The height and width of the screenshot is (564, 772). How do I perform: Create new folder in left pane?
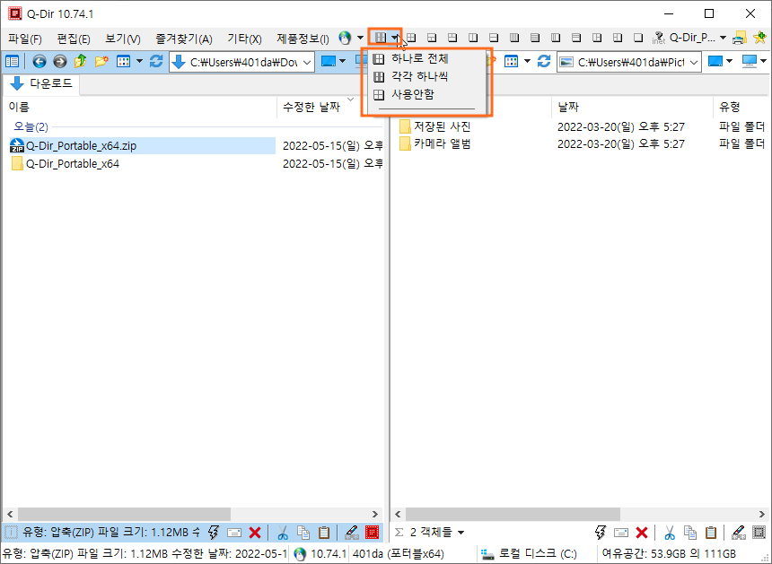(101, 62)
